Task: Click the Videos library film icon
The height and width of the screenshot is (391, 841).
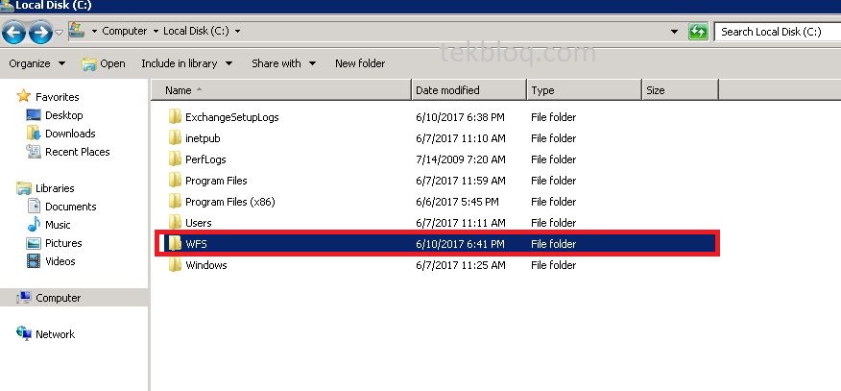Action: (x=34, y=261)
